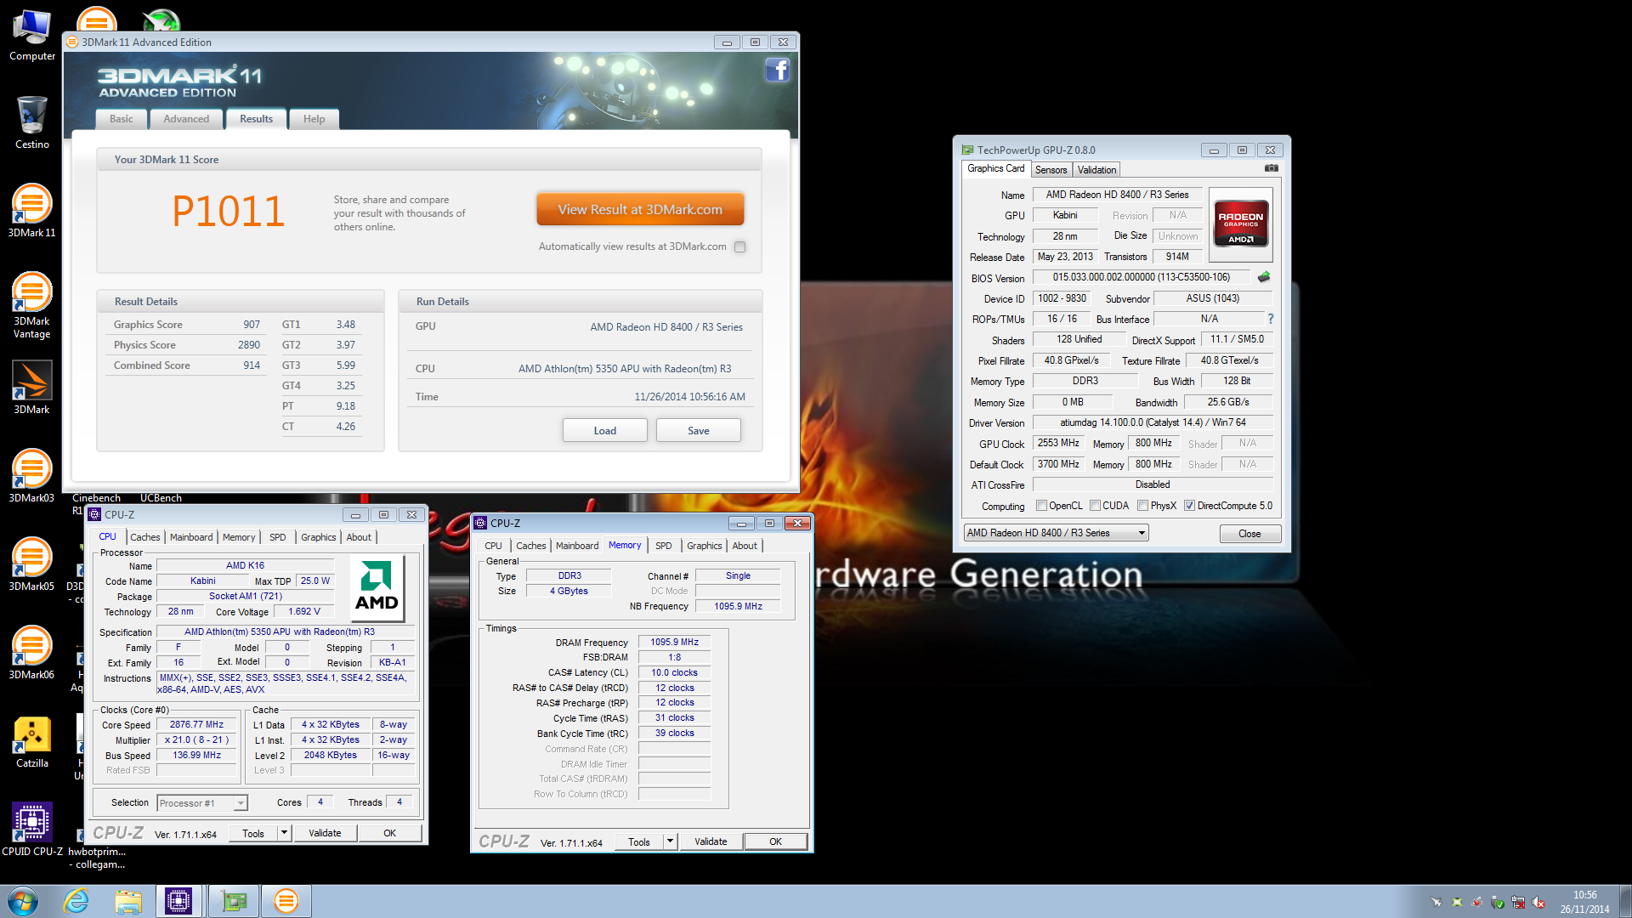Click Bus Interface question mark in GPU-Z
1632x918 pixels.
(x=1271, y=319)
